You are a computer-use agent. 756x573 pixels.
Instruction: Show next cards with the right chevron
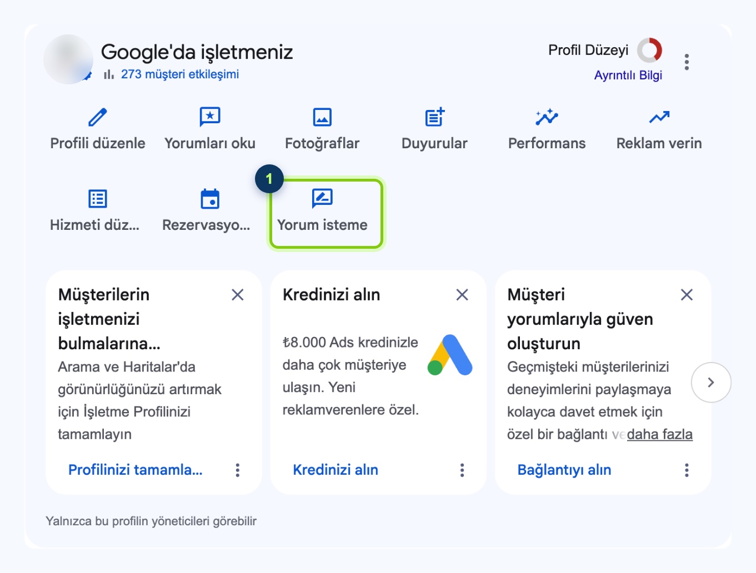pos(711,383)
